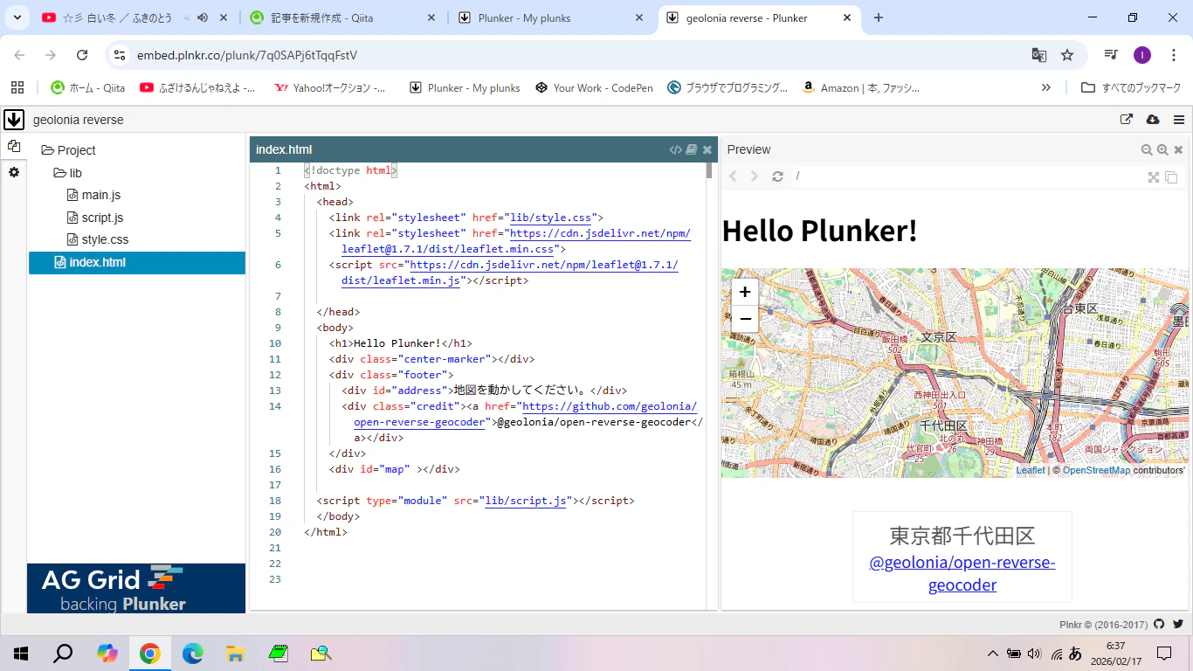Open the Chrome apps grid shortcut
Image resolution: width=1193 pixels, height=671 pixels.
pos(17,87)
